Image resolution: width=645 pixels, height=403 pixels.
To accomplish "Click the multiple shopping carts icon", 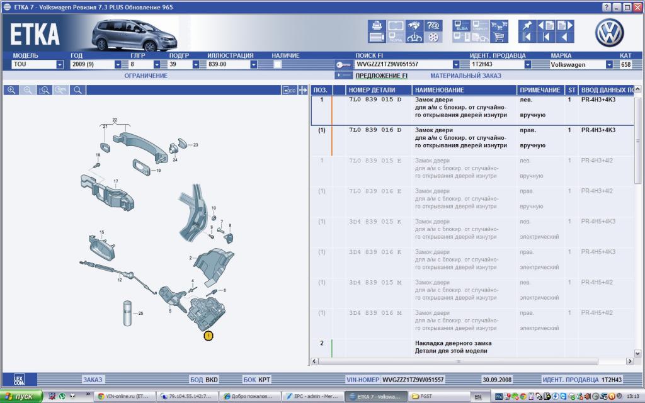I will 499,25.
